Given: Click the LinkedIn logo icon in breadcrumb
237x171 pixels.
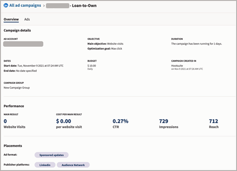Looking at the screenshot, I should point(6,6).
